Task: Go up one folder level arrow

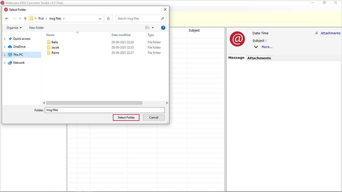Action: [25, 19]
